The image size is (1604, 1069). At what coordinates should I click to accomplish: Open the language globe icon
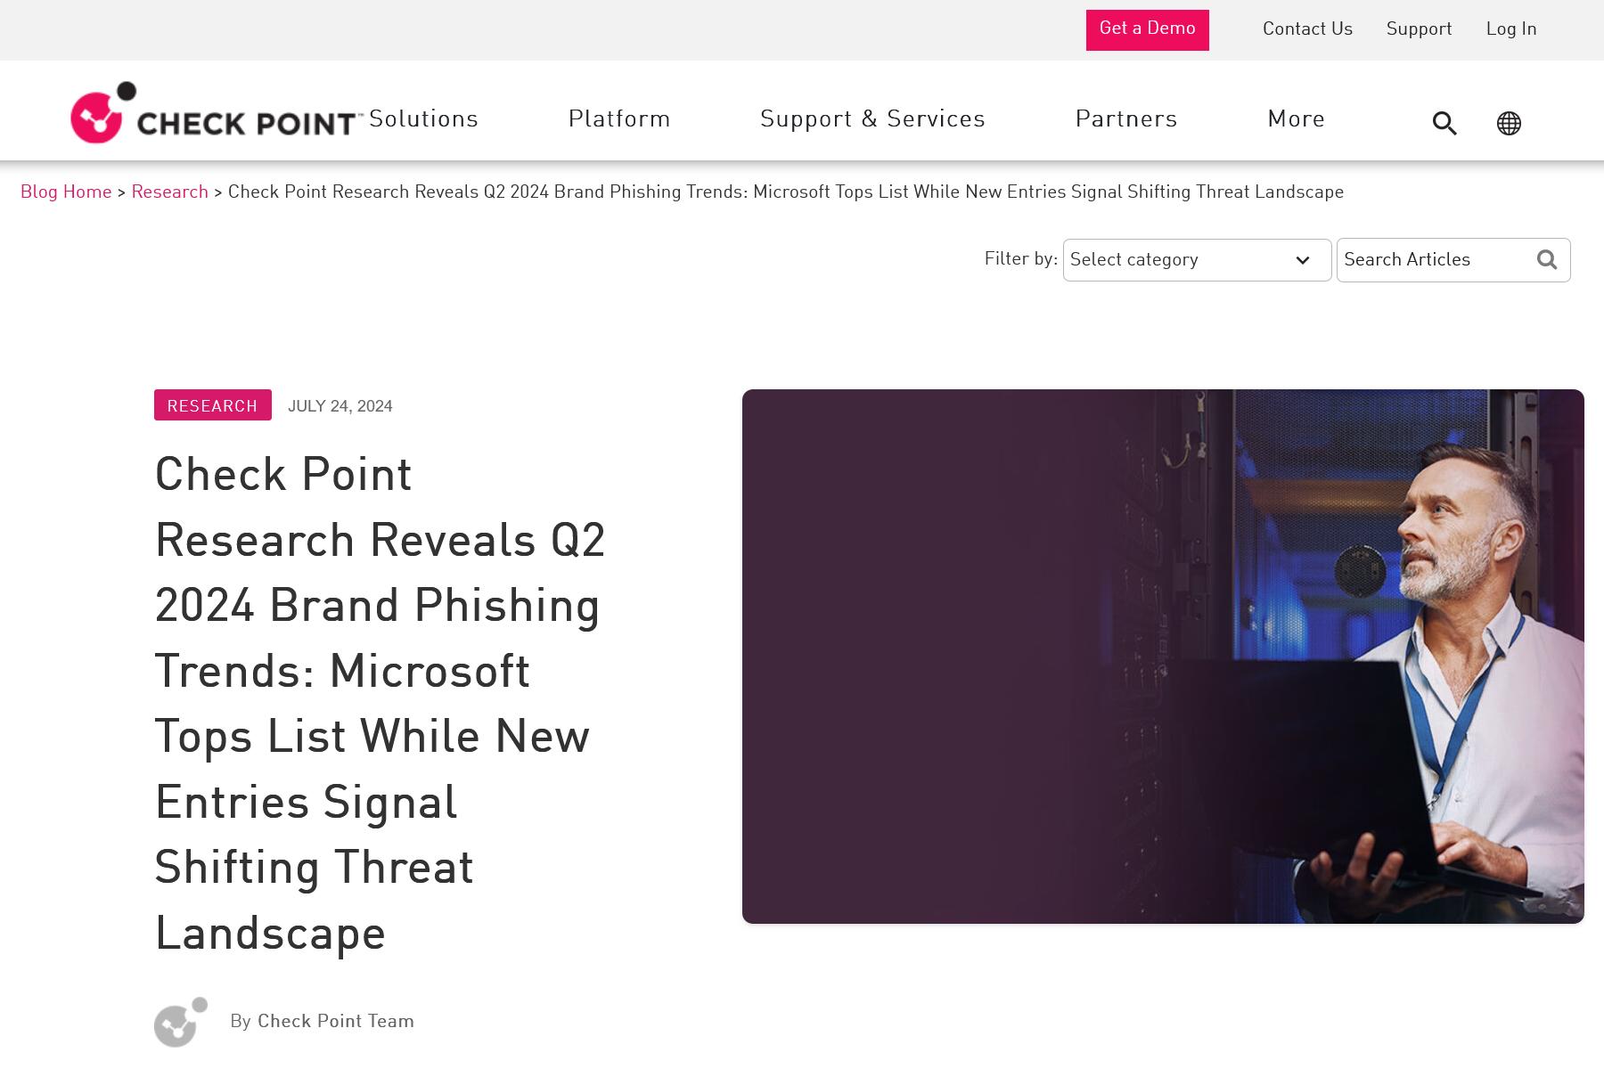point(1509,123)
